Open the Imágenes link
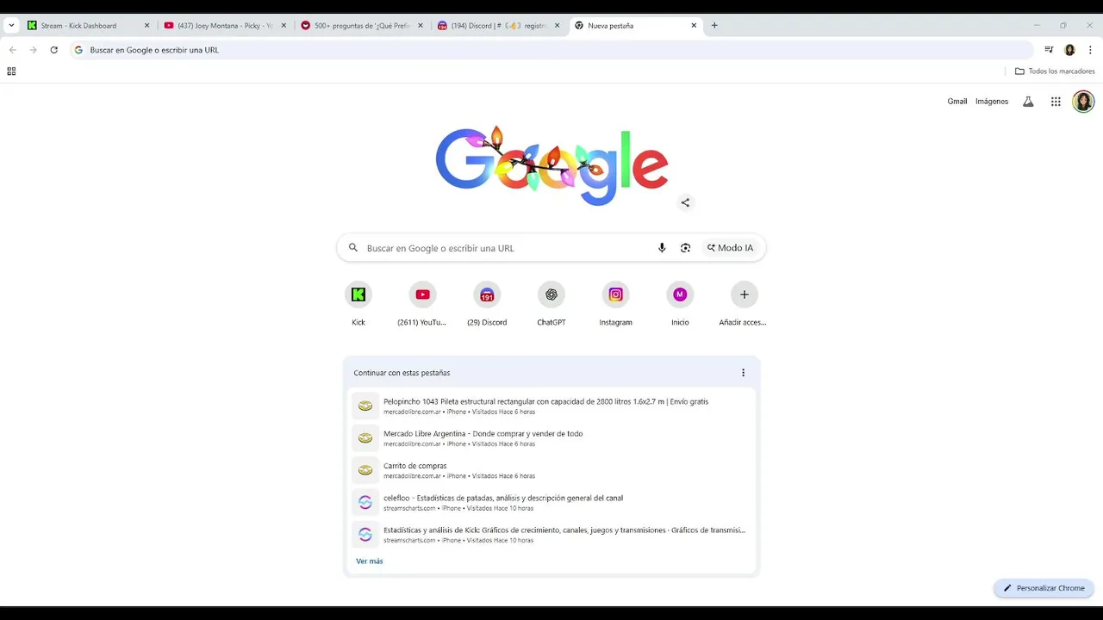Image resolution: width=1103 pixels, height=620 pixels. [x=992, y=102]
